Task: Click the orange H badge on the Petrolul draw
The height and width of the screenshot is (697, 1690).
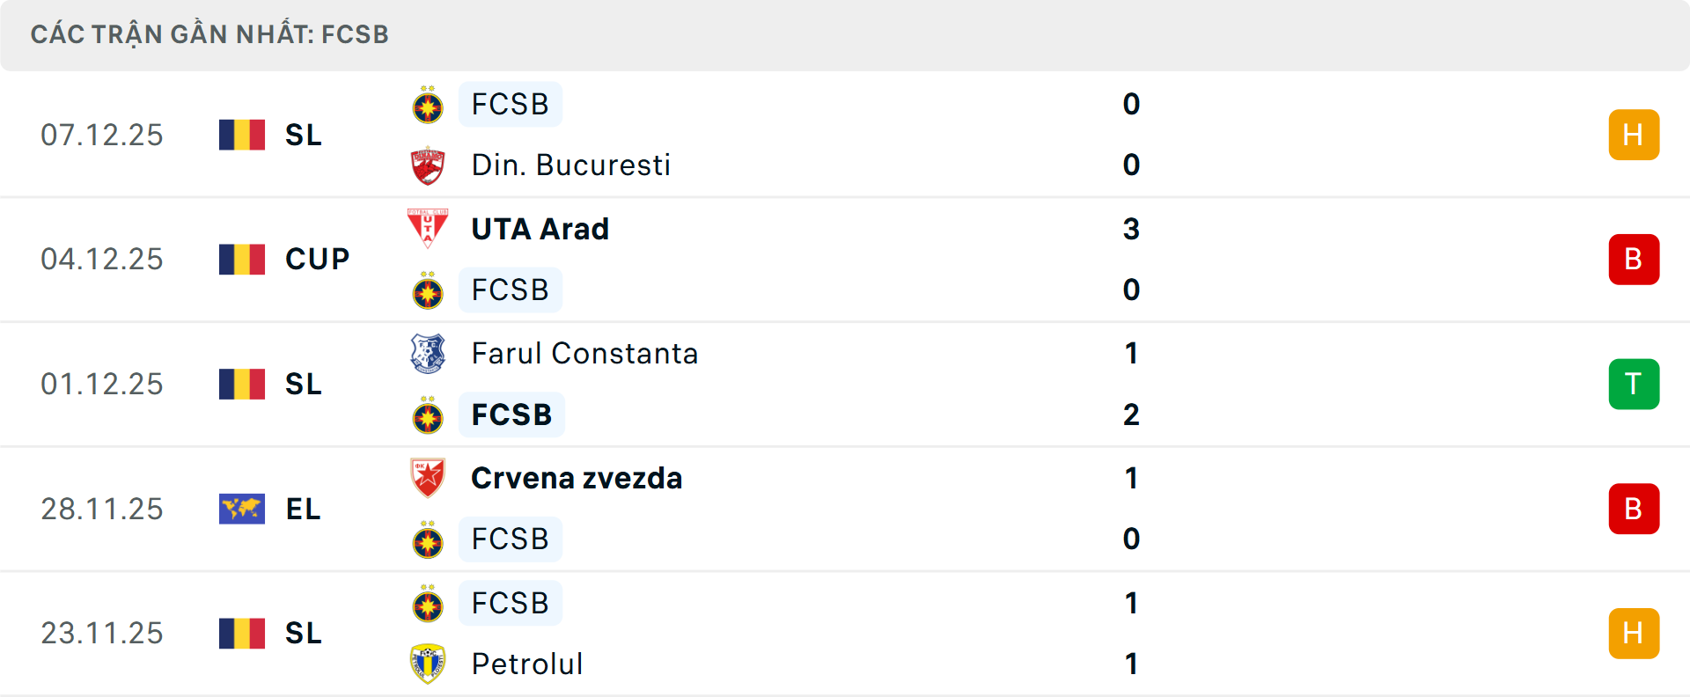Action: (x=1634, y=633)
